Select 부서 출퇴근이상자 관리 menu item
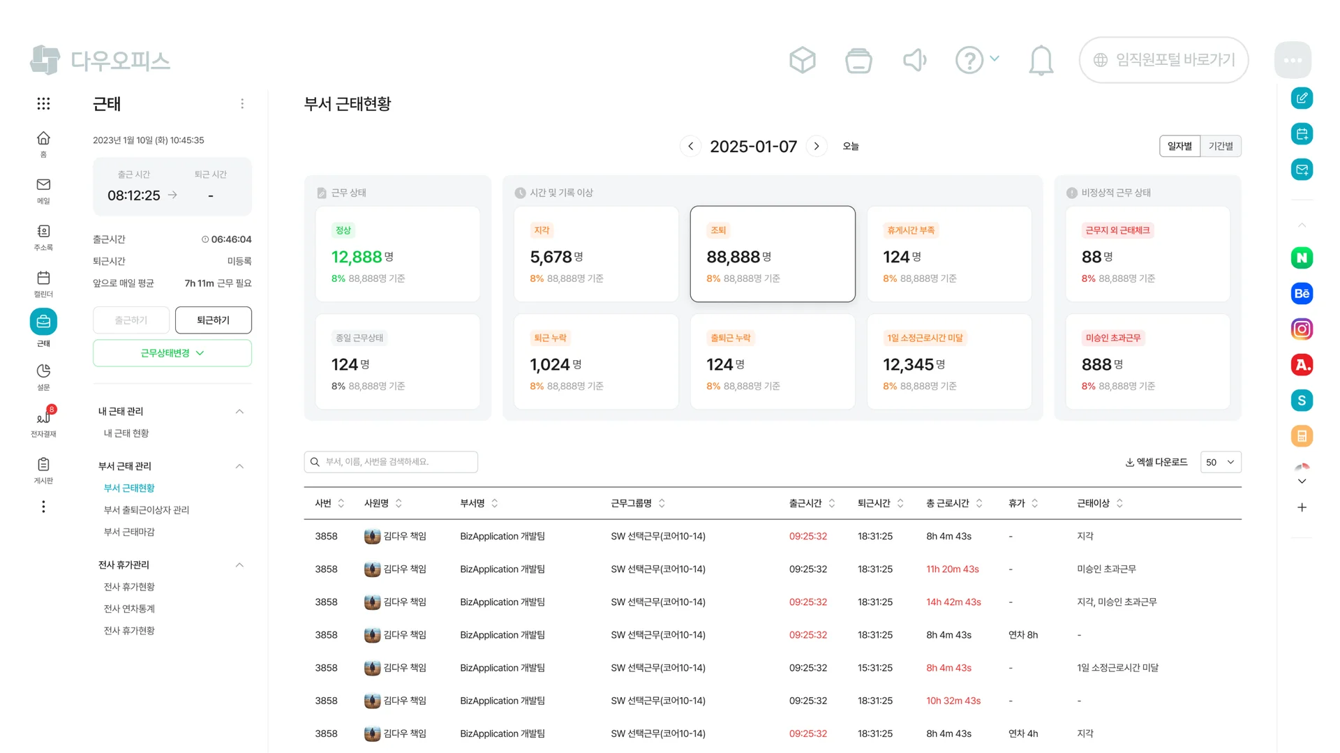1340x753 pixels. (148, 509)
